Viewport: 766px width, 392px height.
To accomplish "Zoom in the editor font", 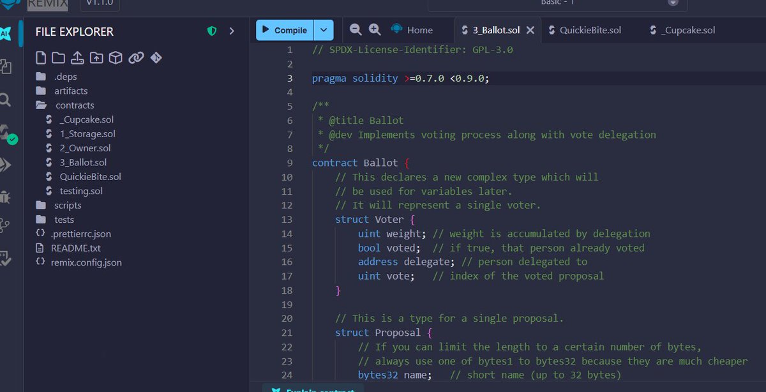I will pyautogui.click(x=375, y=29).
